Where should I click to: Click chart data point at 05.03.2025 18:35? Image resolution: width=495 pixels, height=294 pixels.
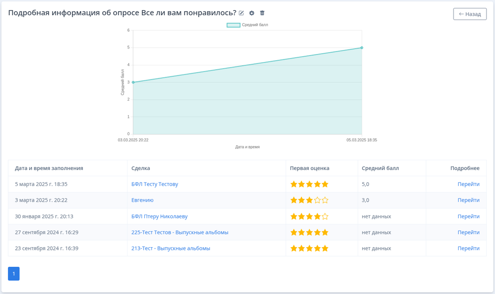pos(362,48)
